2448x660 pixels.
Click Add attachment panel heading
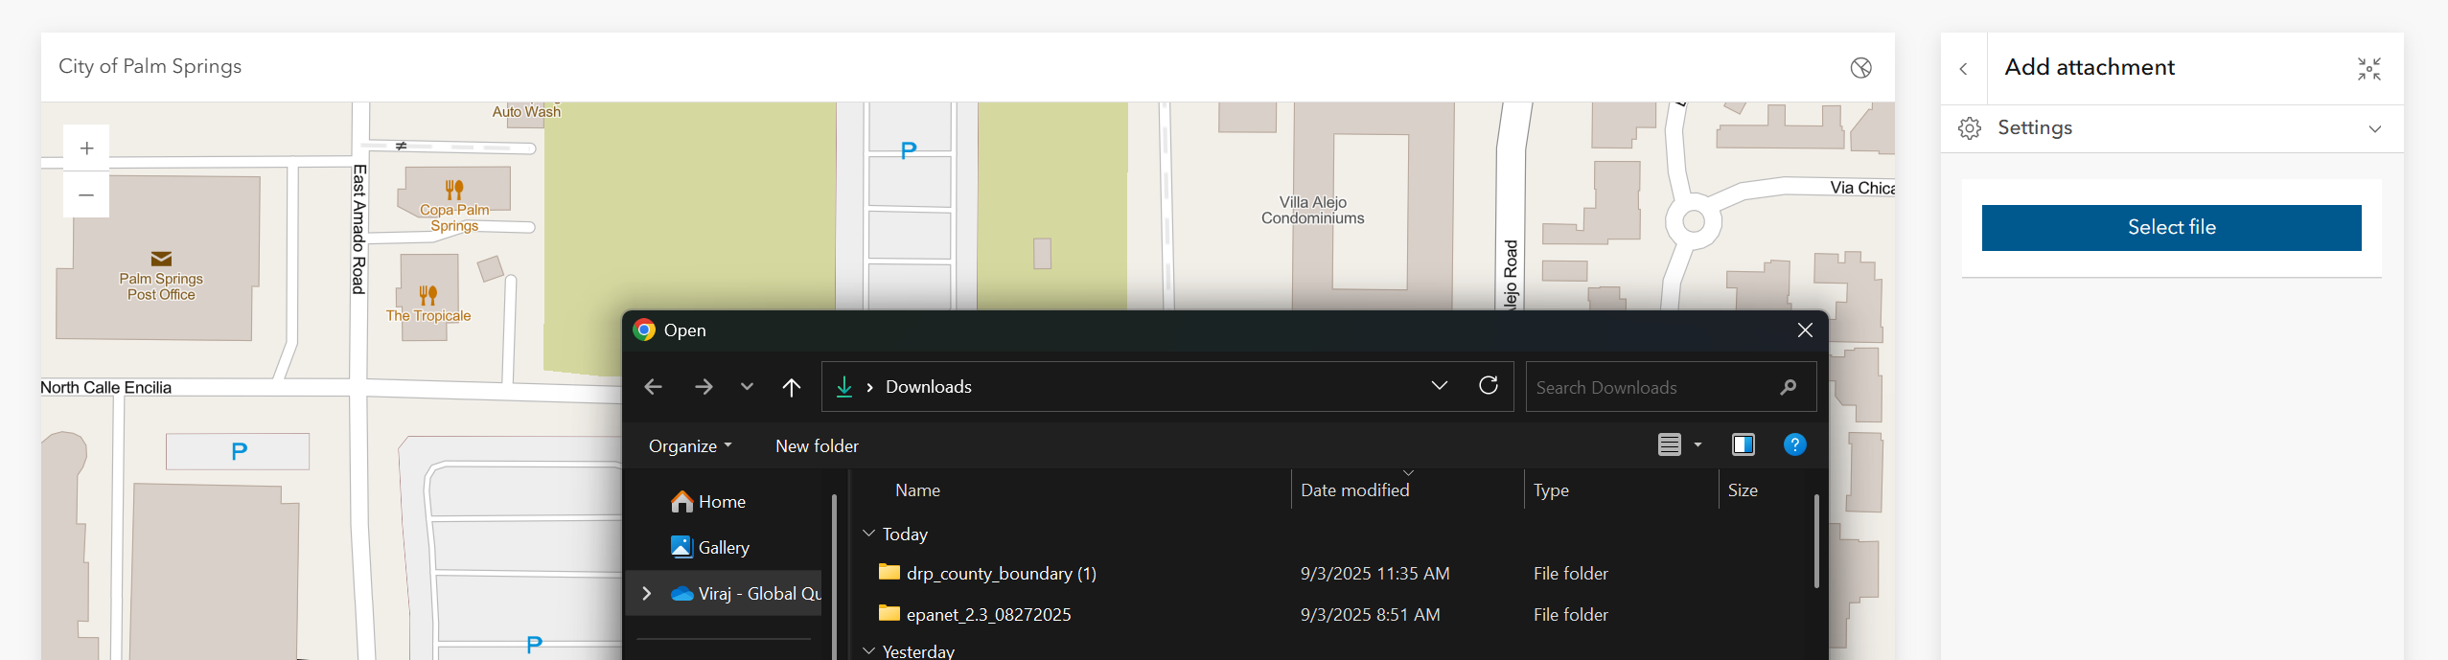point(2090,67)
